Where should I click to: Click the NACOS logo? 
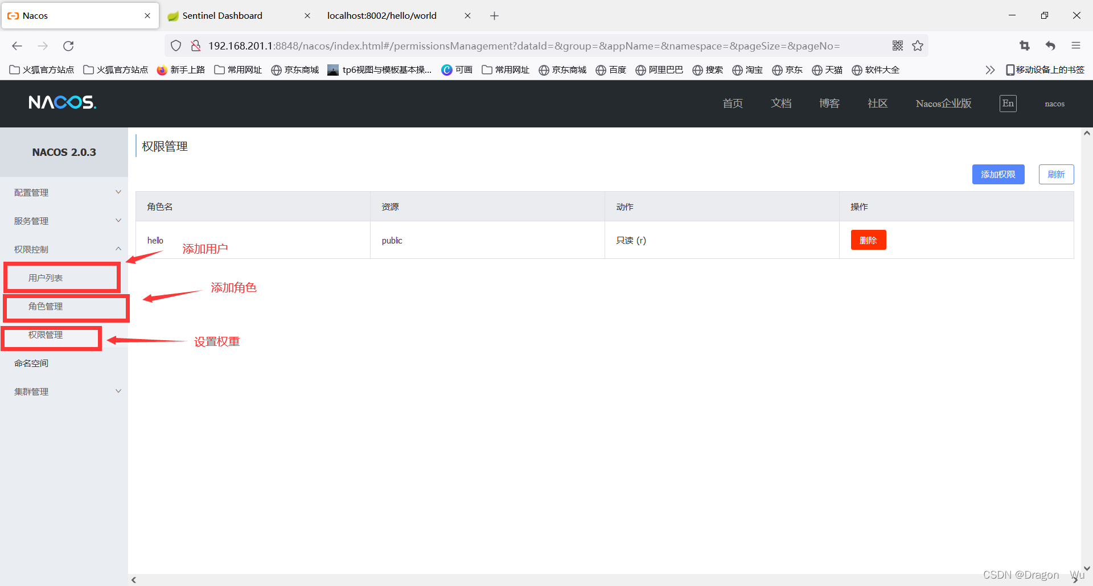click(63, 102)
